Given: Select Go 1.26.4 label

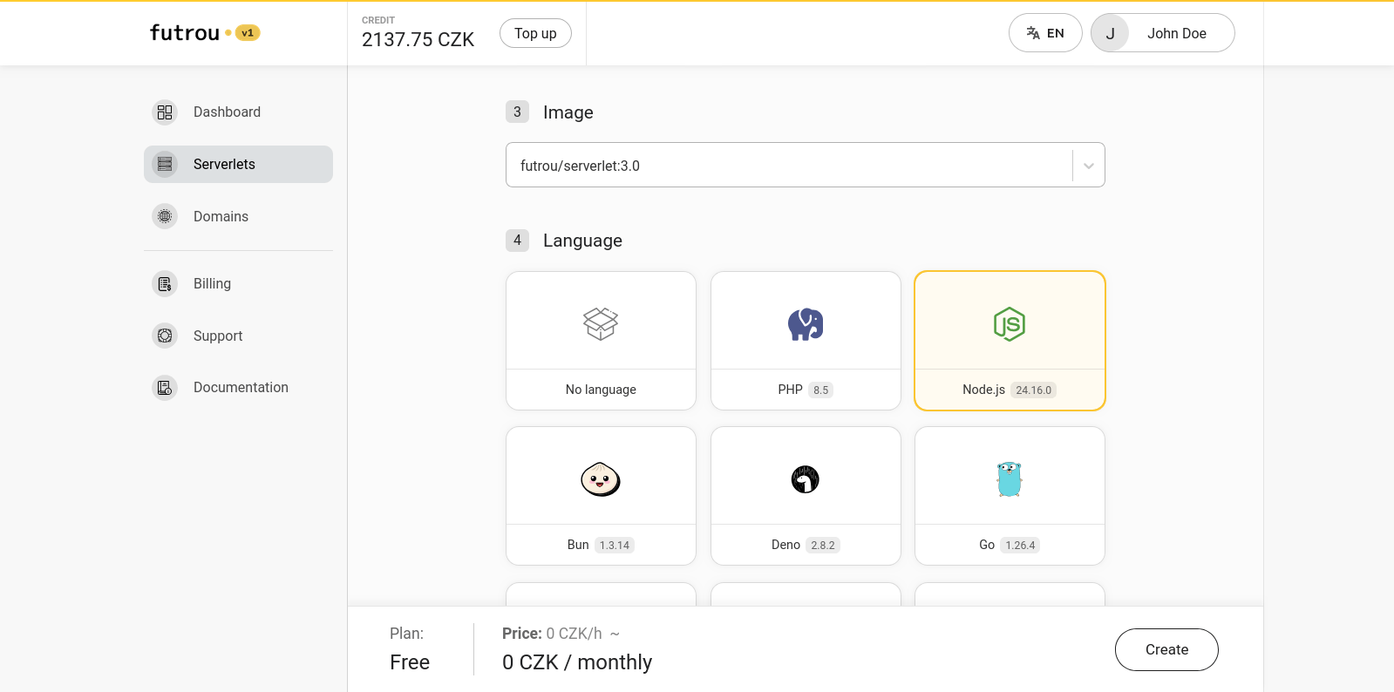Looking at the screenshot, I should (1010, 545).
